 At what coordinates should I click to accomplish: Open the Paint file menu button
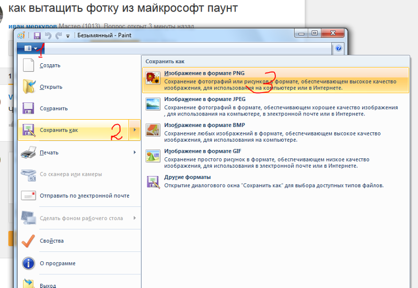tap(31, 48)
